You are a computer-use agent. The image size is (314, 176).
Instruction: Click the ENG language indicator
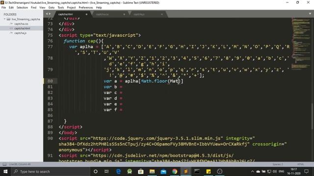(281, 172)
